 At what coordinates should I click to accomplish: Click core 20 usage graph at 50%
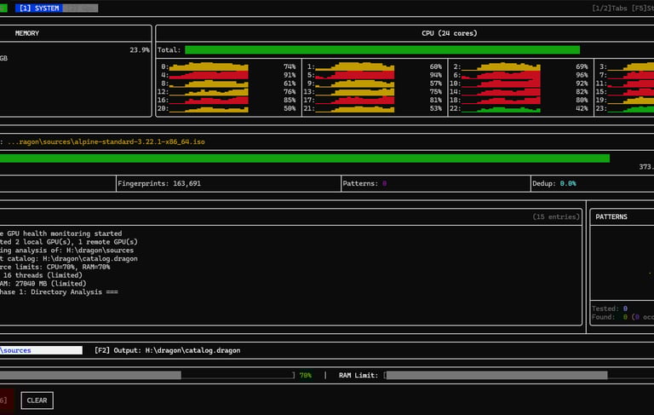pyautogui.click(x=209, y=109)
